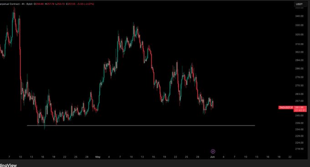The width and height of the screenshot is (310, 167).
Task: Click the 245.00 price axis label
Action: point(300,116)
